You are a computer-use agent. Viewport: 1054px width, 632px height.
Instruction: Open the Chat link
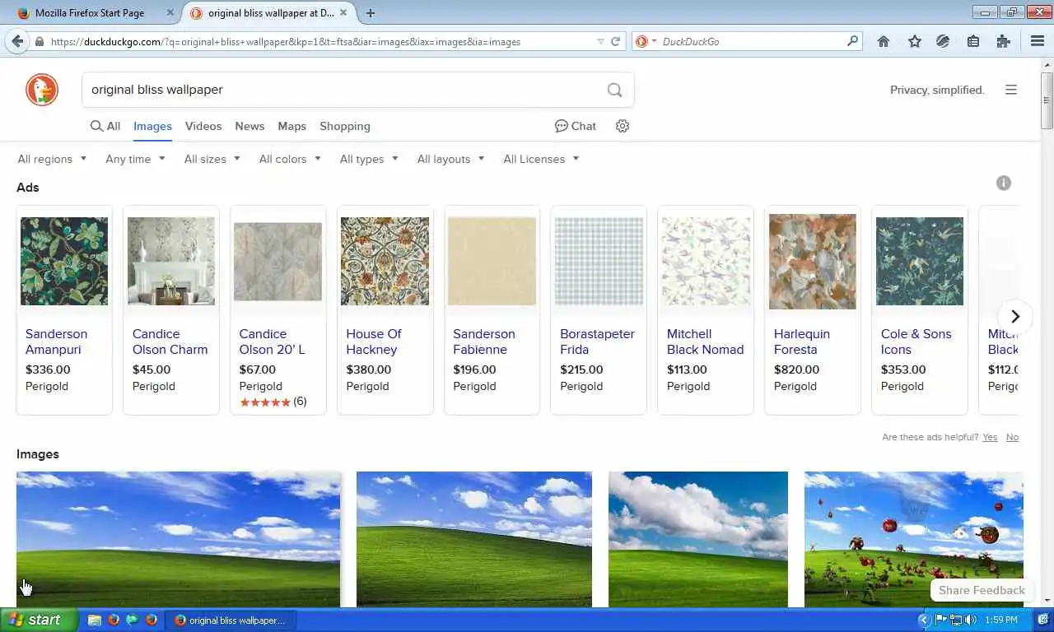point(576,126)
